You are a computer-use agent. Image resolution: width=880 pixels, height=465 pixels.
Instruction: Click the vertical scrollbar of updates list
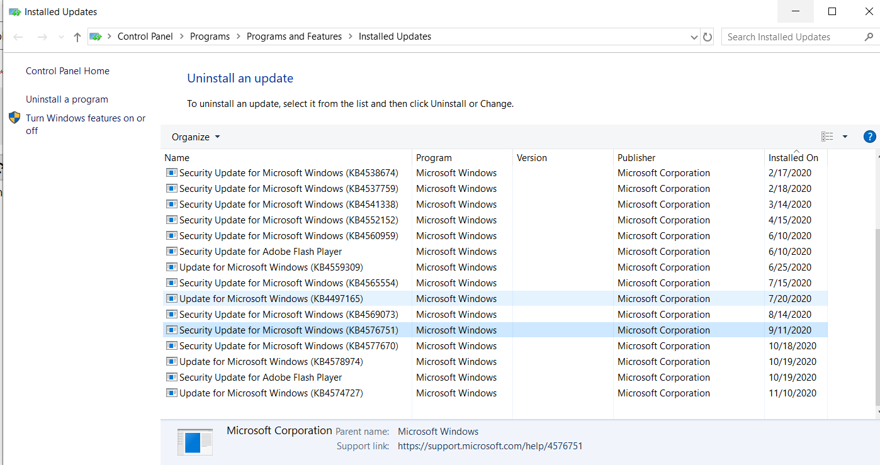click(x=878, y=318)
